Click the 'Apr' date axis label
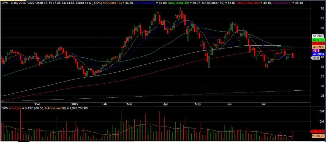 [x=165, y=104]
